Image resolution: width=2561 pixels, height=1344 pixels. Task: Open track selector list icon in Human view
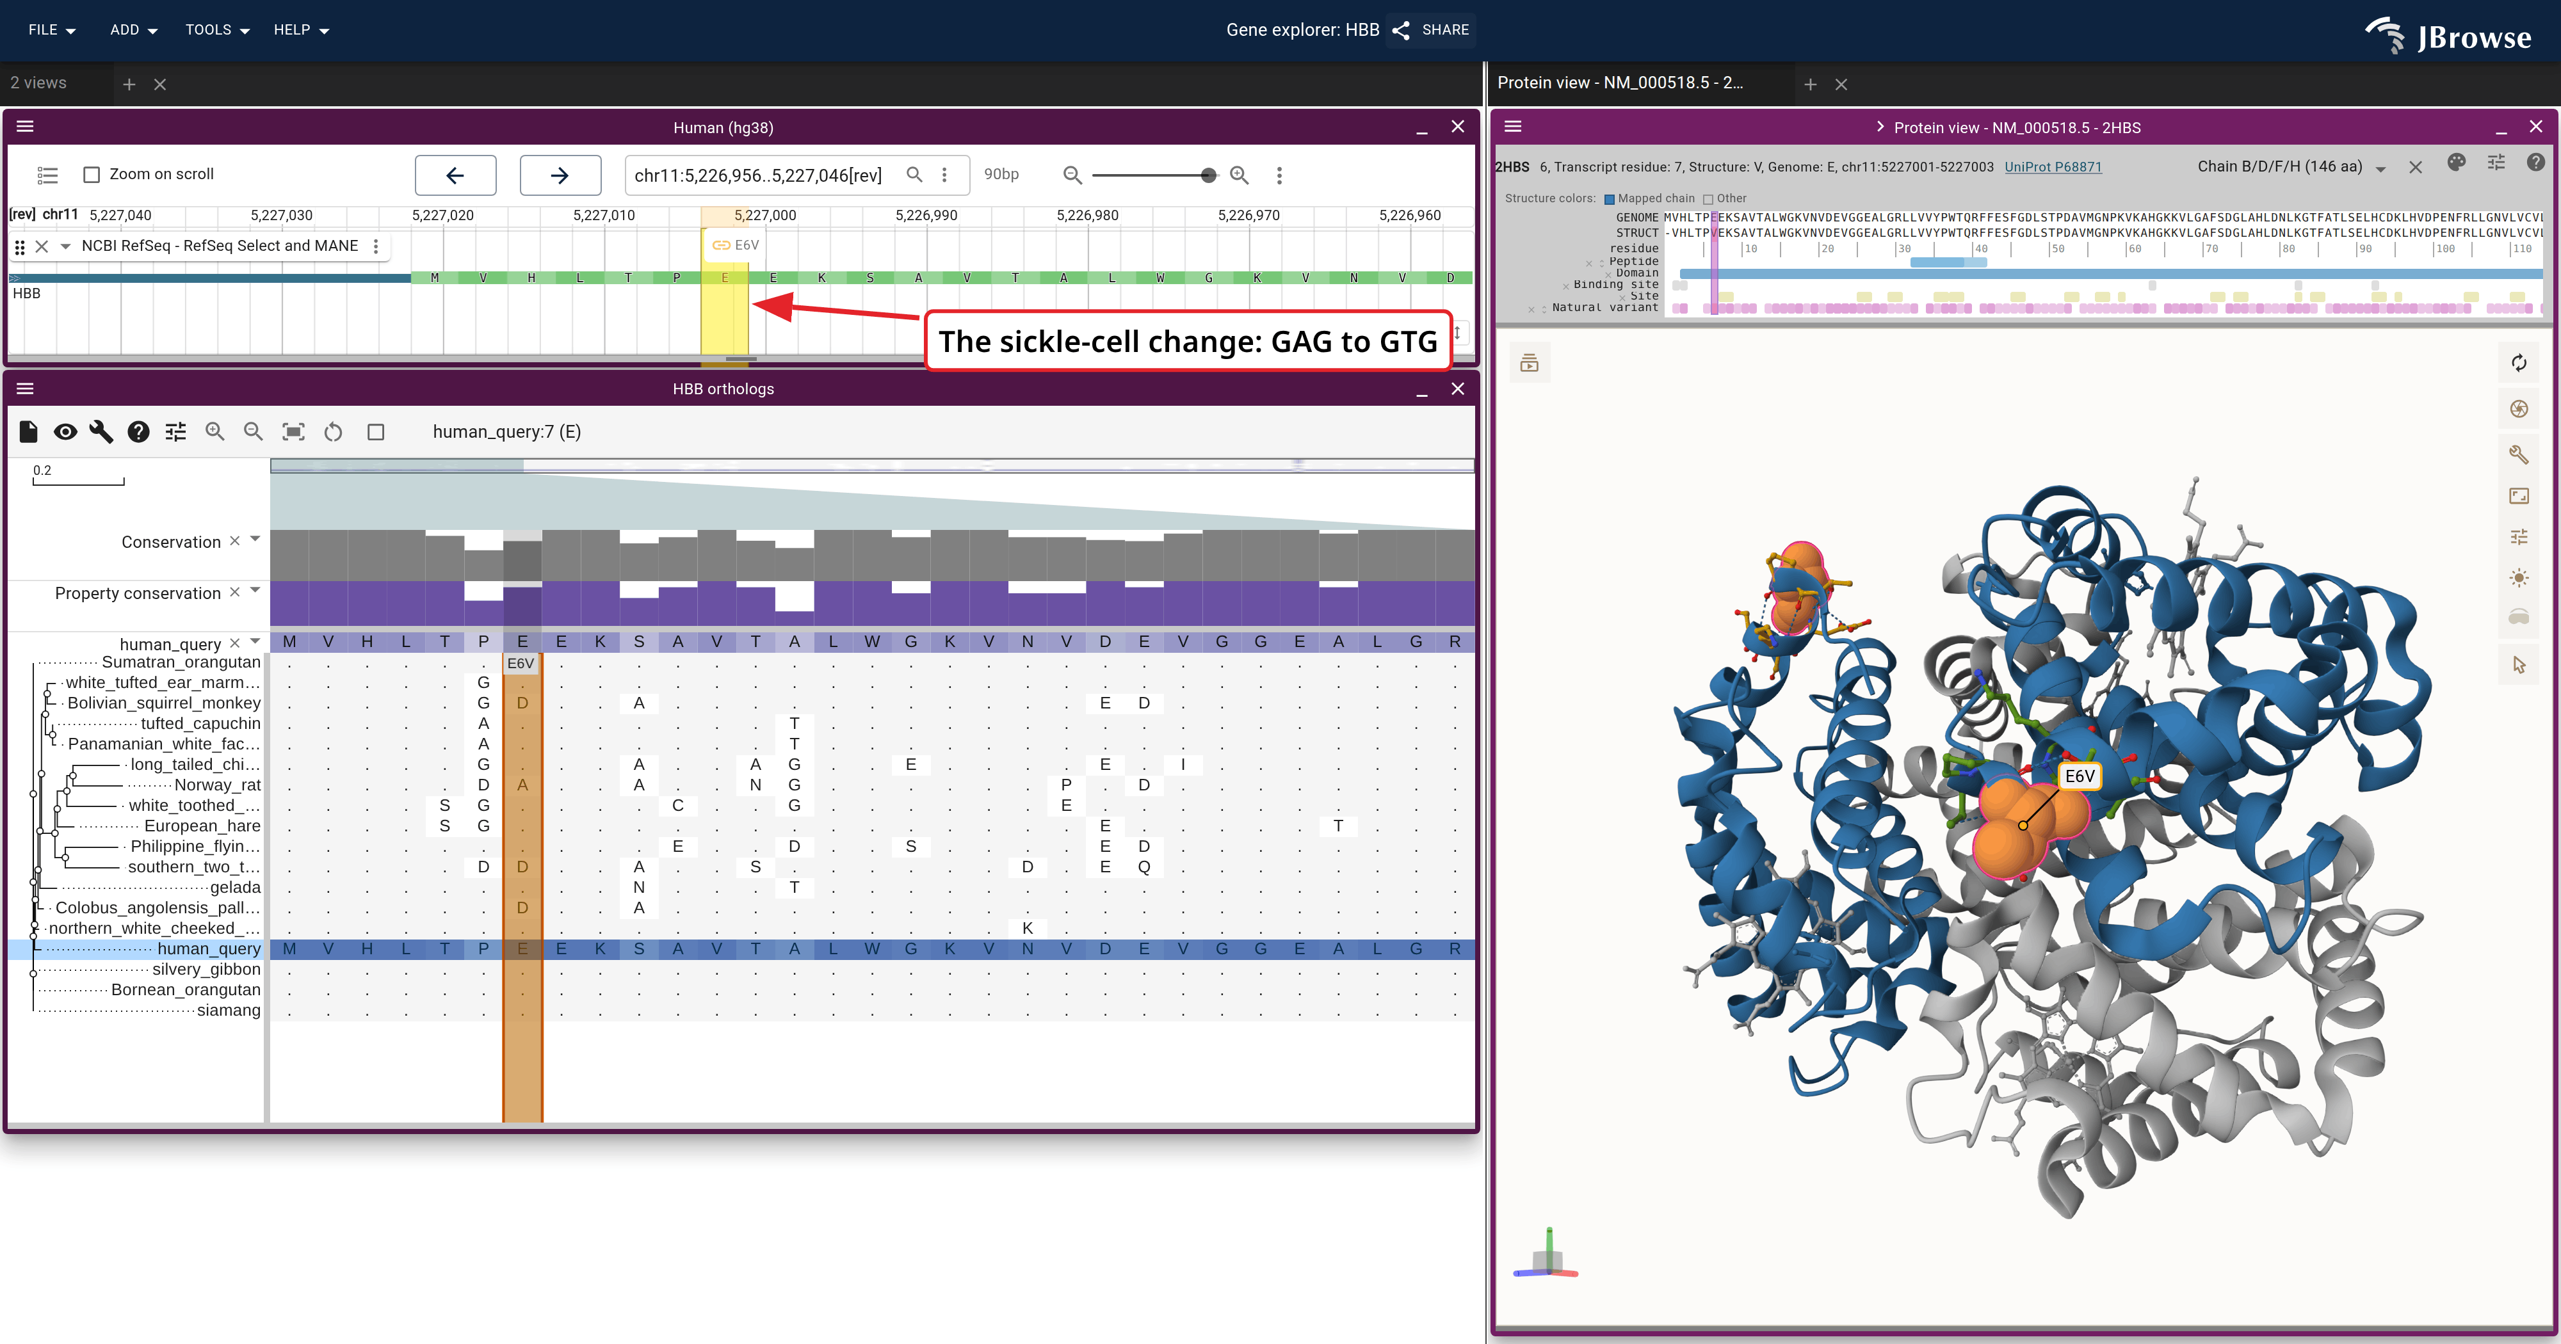(x=48, y=175)
